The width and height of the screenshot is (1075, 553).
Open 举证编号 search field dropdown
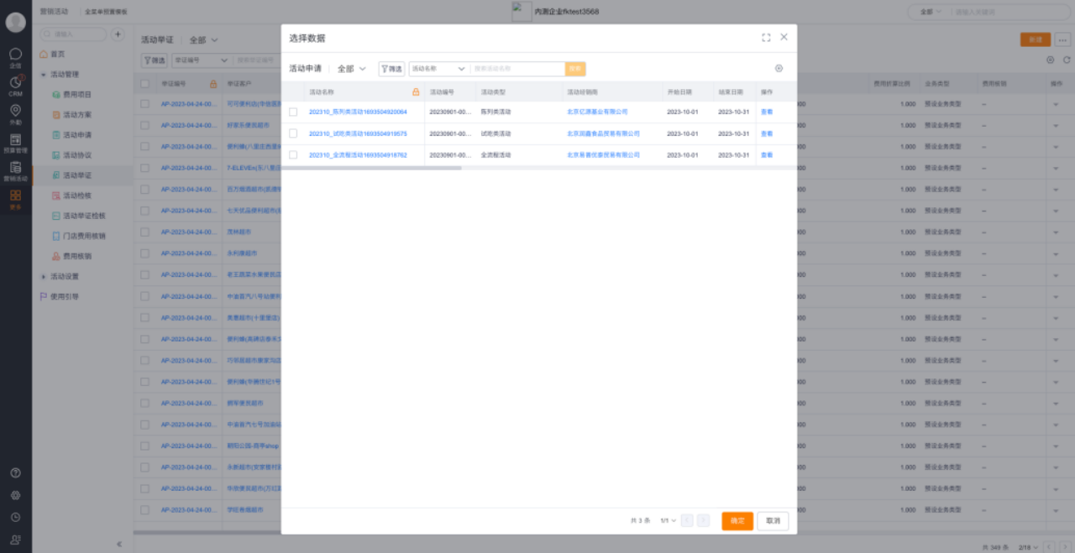click(x=202, y=60)
